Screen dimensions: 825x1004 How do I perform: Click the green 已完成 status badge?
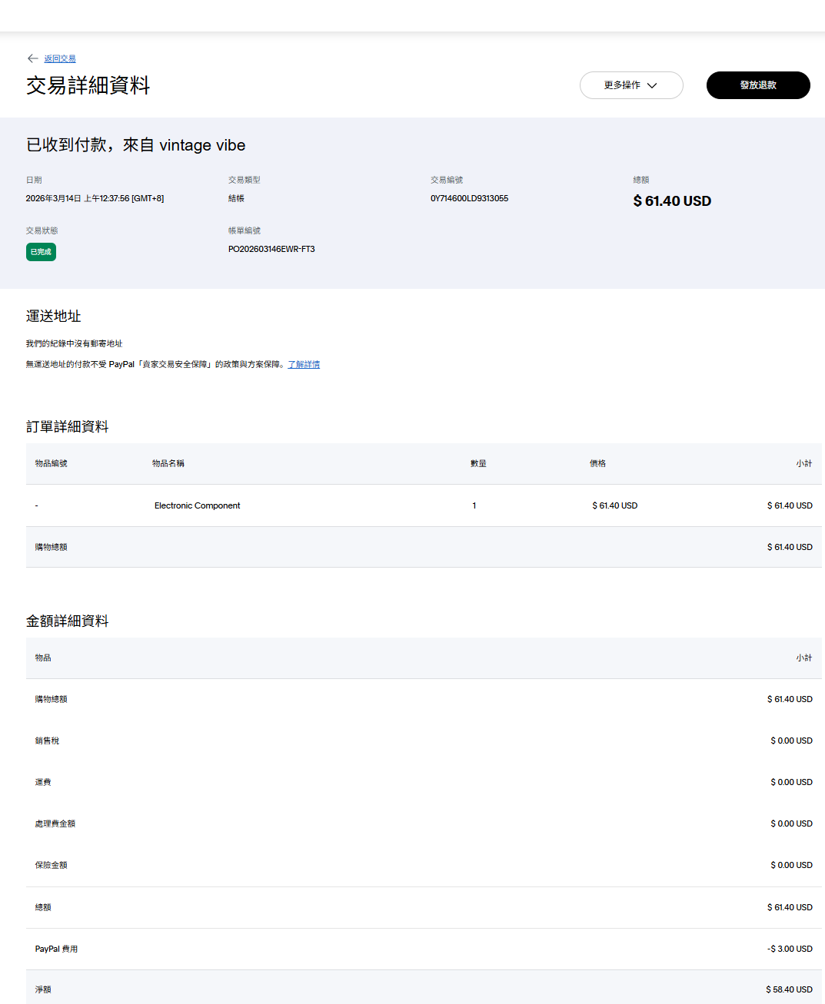(41, 252)
